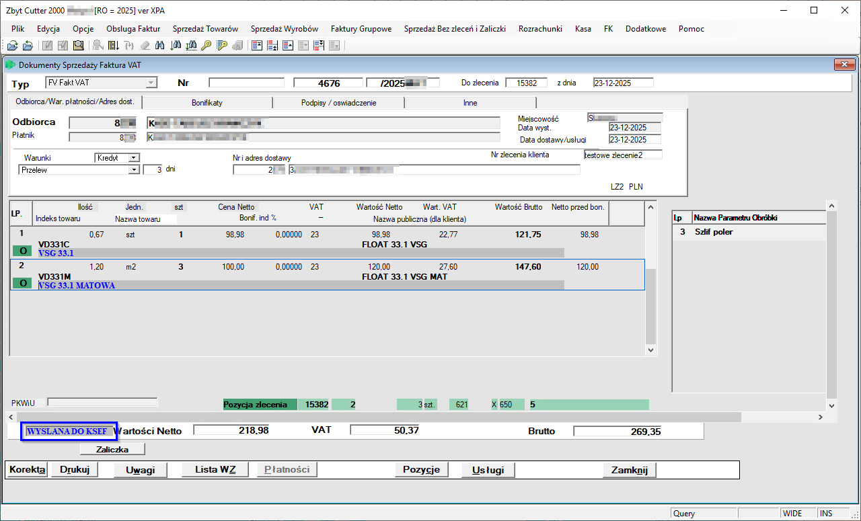Click the green O marker on VSG 33.1 row
Image resolution: width=861 pixels, height=521 pixels.
click(x=23, y=251)
